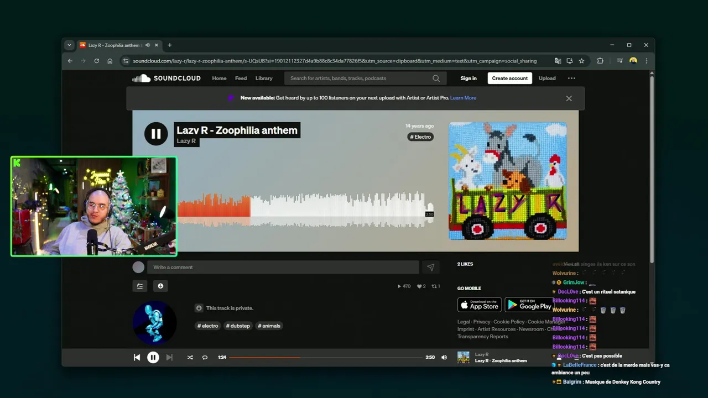708x398 pixels.
Task: Open the Chrome three-dot menu
Action: (646, 61)
